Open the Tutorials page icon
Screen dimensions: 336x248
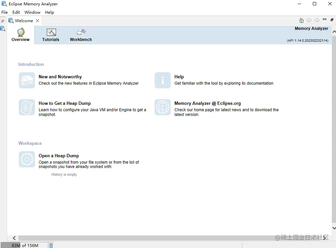51,32
